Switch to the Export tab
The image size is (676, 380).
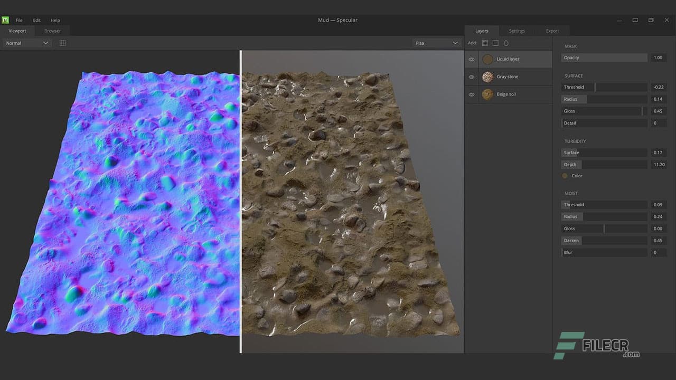[552, 31]
